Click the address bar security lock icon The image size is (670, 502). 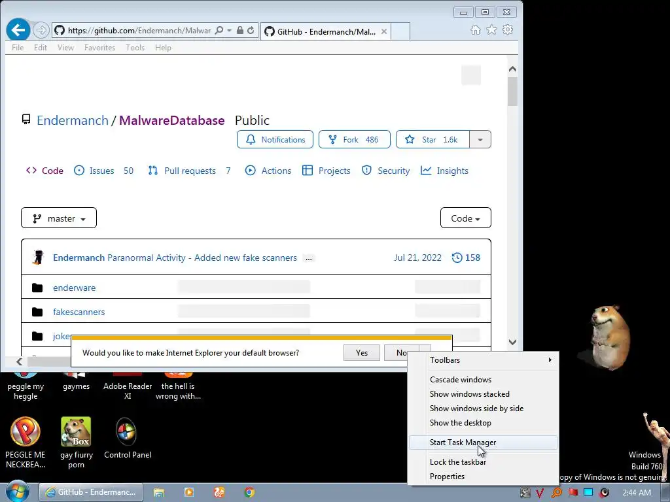point(239,30)
